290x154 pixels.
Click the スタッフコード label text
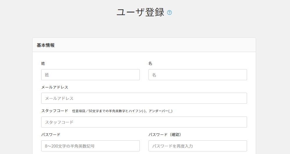[55, 111]
